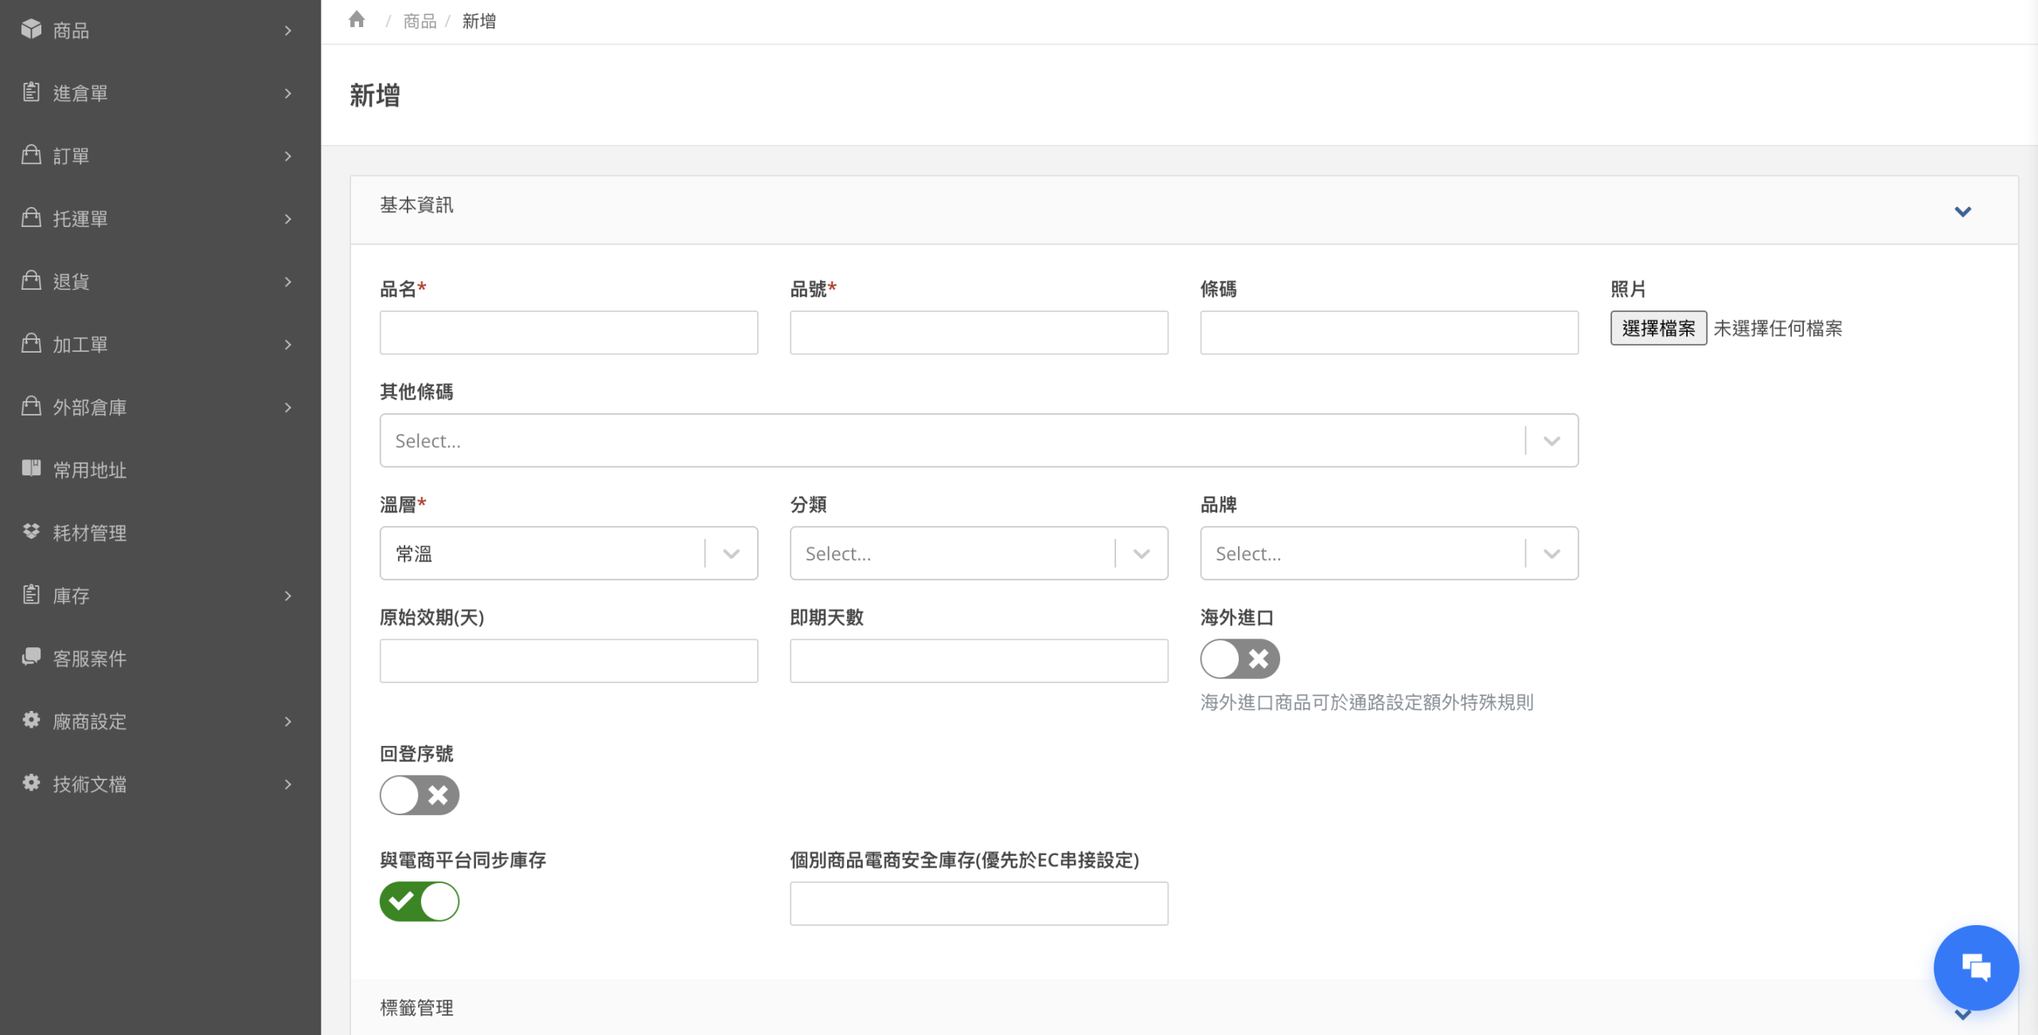Viewport: 2038px width, 1035px height.
Task: Open the 分類 Select dropdown
Action: (x=978, y=553)
